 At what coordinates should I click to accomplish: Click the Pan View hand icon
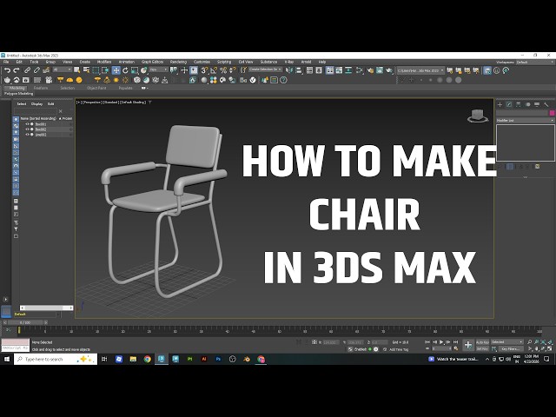pyautogui.click(x=537, y=349)
